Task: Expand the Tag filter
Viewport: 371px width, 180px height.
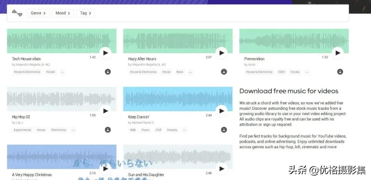Action: [x=86, y=13]
